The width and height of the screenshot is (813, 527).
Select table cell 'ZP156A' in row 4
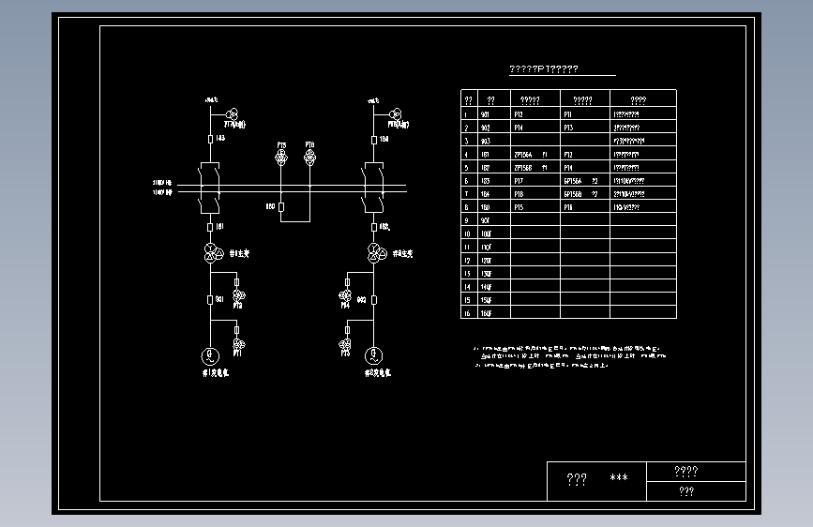point(523,155)
